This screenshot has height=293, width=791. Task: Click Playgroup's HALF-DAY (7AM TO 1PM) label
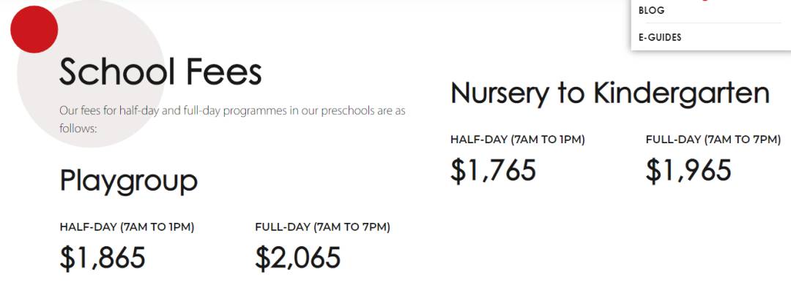[x=127, y=227]
